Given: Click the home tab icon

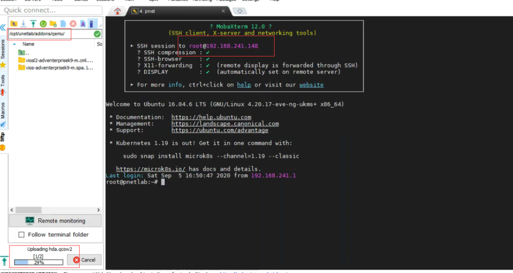Looking at the screenshot, I should pos(117,11).
